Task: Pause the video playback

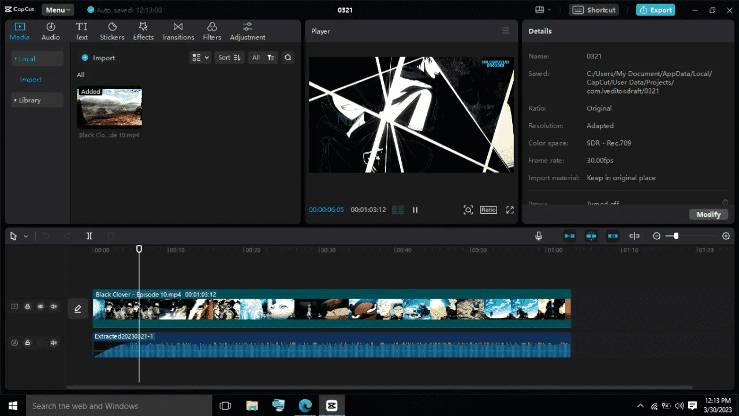Action: tap(415, 210)
